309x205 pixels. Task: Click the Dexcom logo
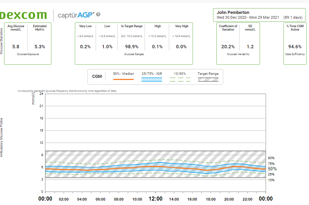(24, 15)
